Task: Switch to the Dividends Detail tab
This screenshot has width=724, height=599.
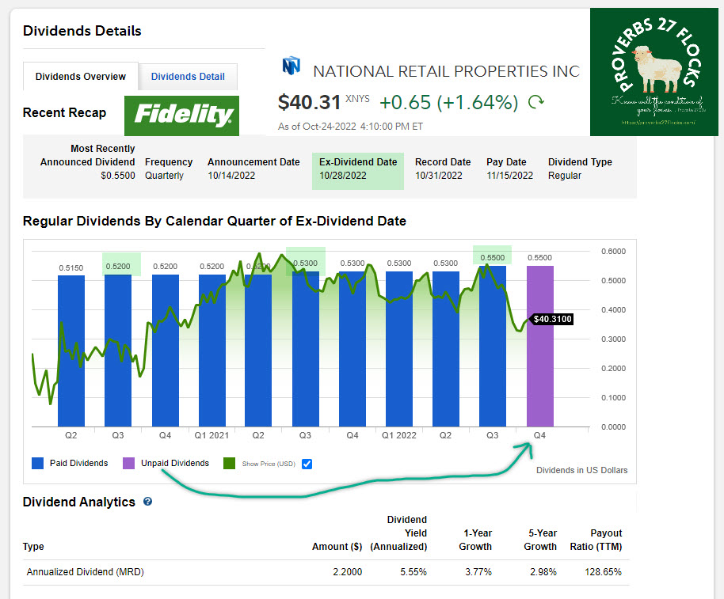Action: (188, 77)
